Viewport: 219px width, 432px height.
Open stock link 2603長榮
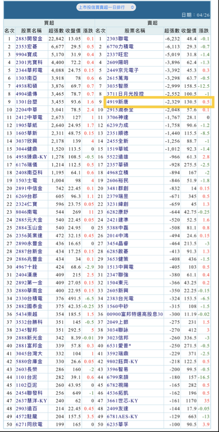26,368
